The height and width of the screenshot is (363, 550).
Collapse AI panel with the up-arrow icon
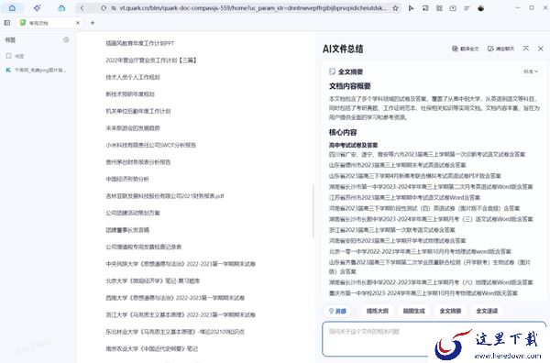pyautogui.click(x=526, y=49)
